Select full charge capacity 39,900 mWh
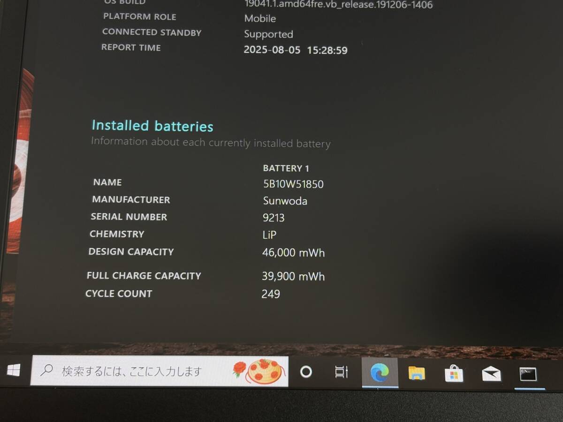Viewport: 563px width, 422px height. (293, 276)
